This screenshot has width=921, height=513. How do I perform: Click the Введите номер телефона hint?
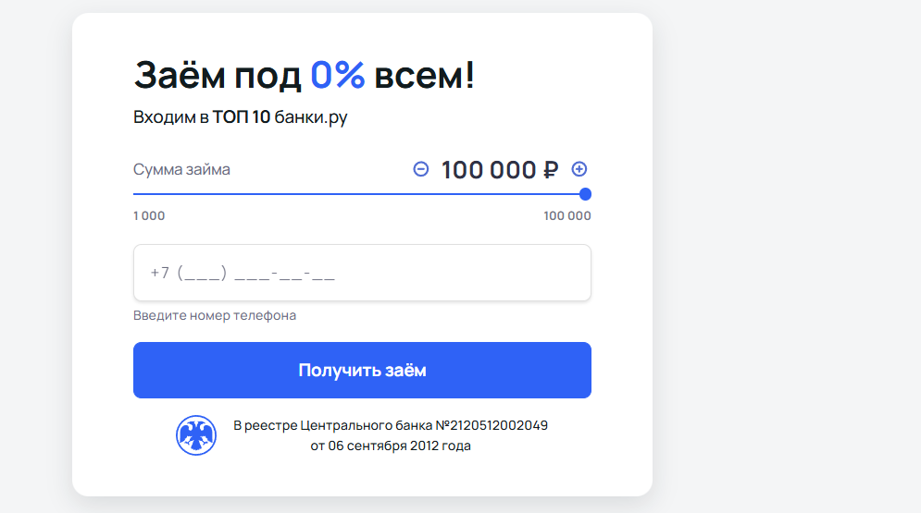(x=215, y=315)
